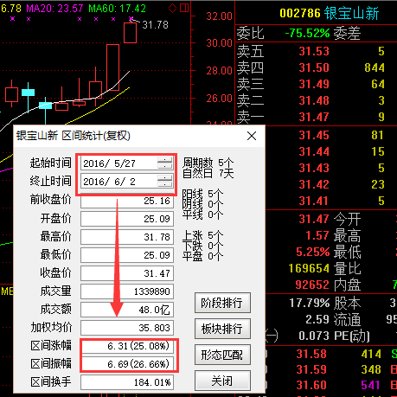Click the red split-window icon above chart
The height and width of the screenshot is (397, 397).
click(184, 8)
